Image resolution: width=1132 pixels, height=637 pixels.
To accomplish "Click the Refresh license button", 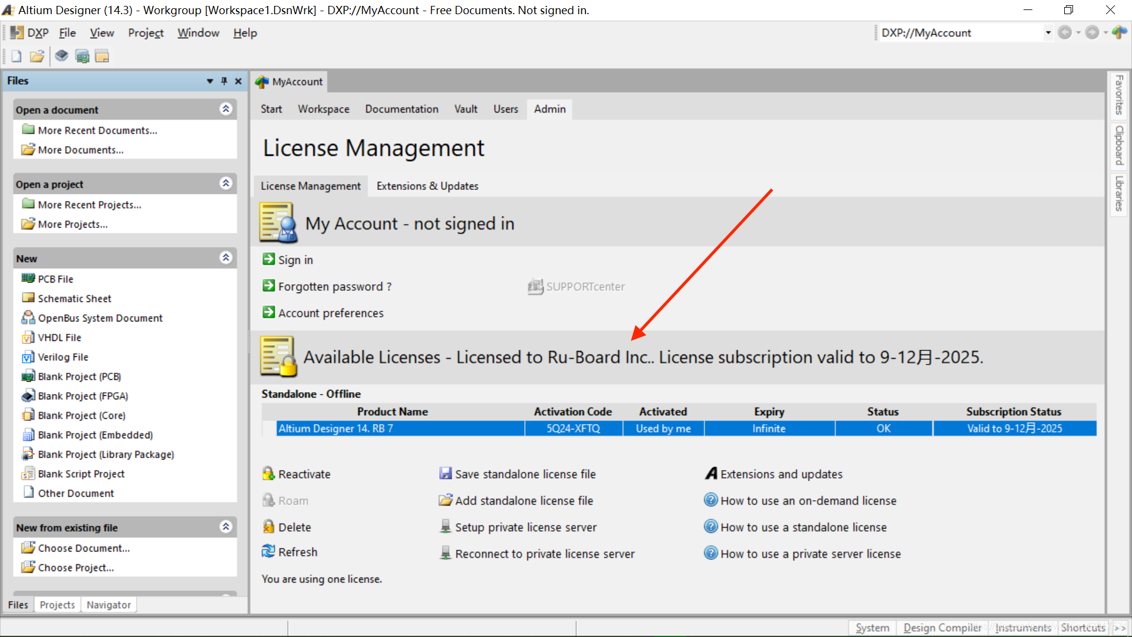I will (x=298, y=552).
